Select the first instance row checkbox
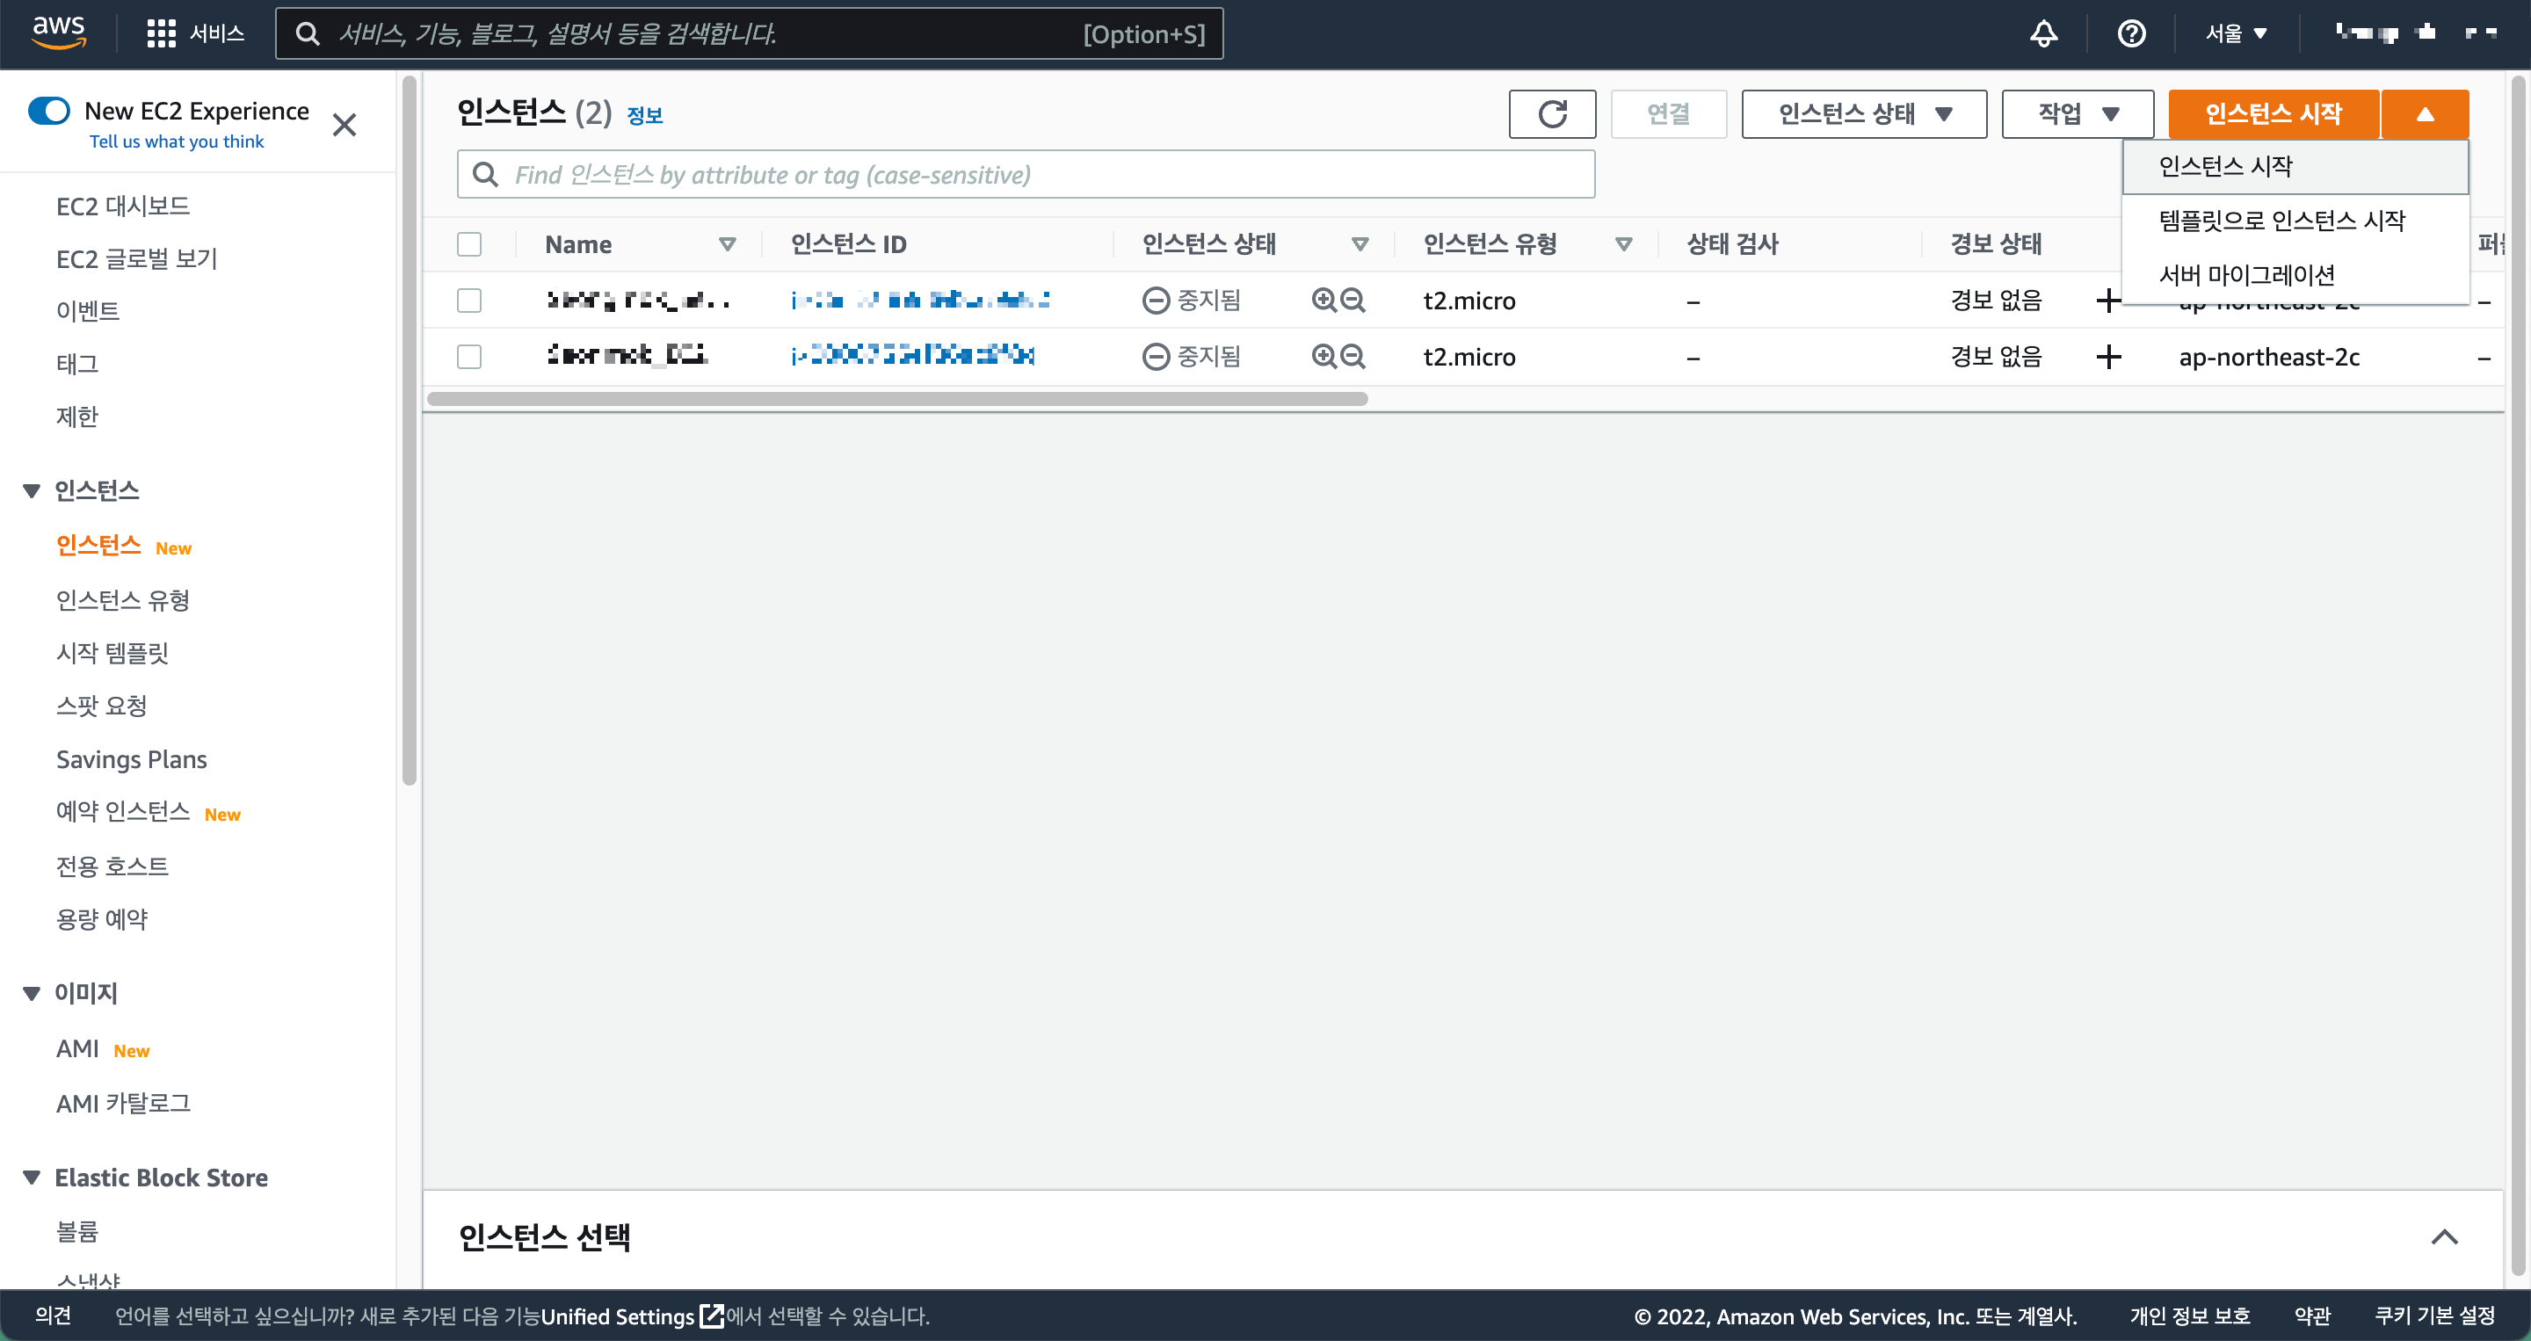Image resolution: width=2531 pixels, height=1341 pixels. tap(468, 300)
